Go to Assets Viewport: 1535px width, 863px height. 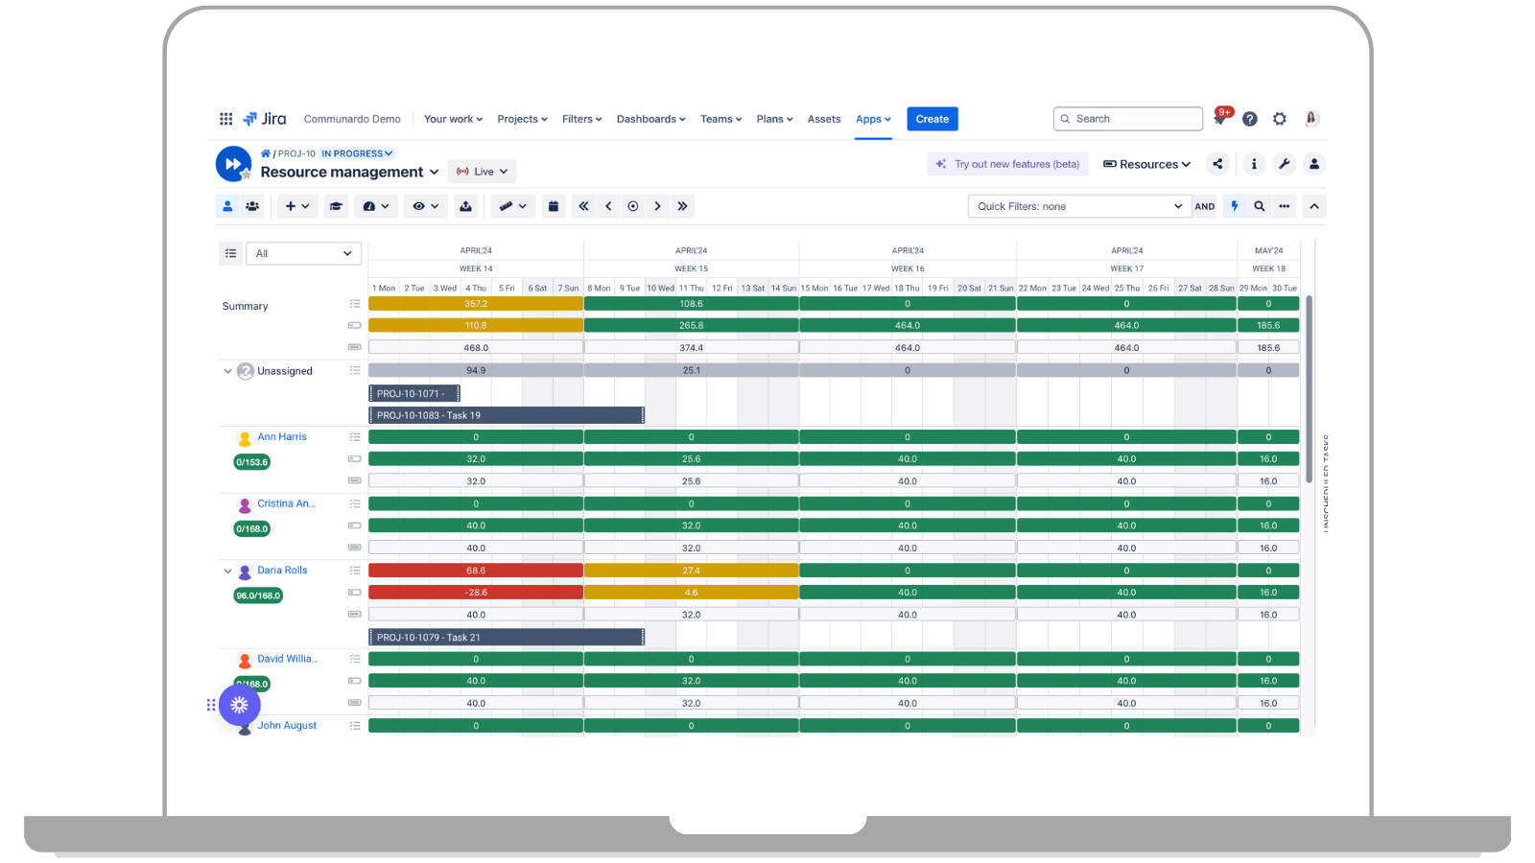[x=824, y=119]
